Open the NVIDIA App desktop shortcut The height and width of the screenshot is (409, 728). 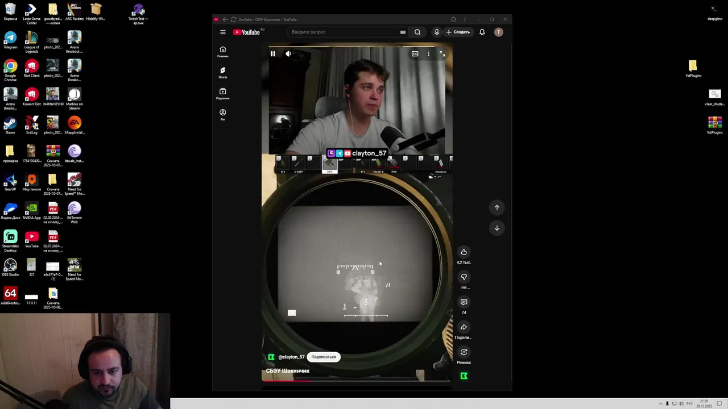point(32,210)
